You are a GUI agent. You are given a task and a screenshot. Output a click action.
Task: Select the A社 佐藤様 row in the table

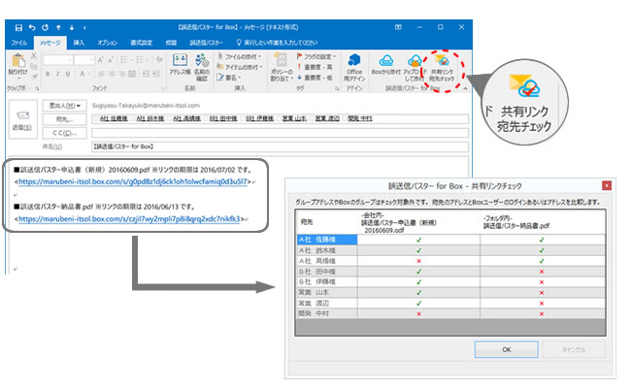(x=326, y=241)
